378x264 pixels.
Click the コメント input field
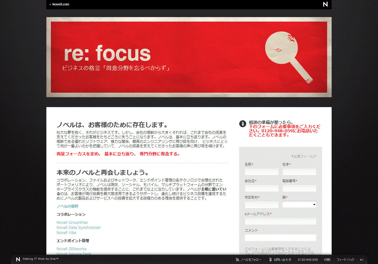tap(280, 238)
